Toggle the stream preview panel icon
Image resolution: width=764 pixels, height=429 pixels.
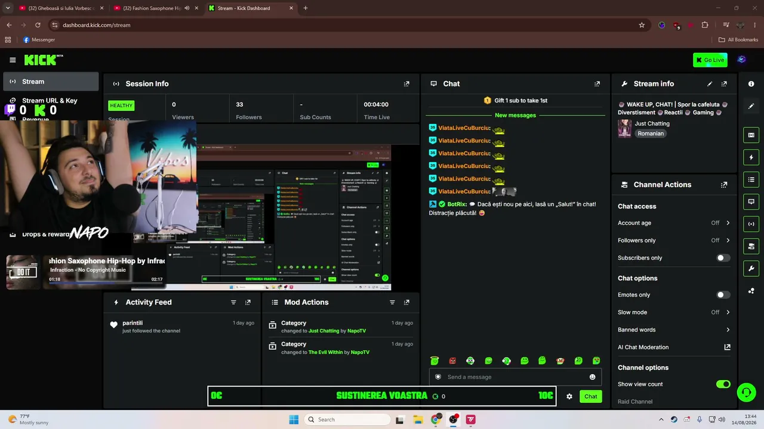[x=751, y=135]
